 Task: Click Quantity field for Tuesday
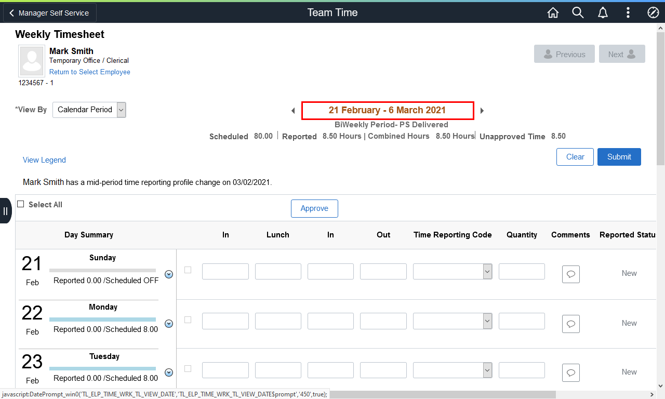coord(522,370)
